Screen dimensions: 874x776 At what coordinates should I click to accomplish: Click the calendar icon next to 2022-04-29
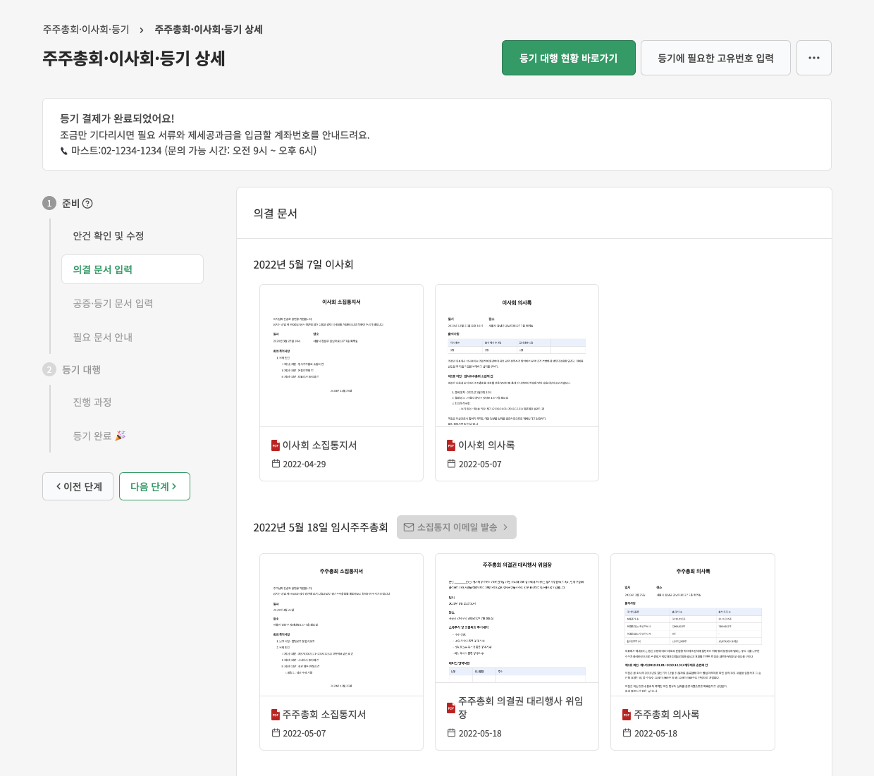(x=276, y=464)
